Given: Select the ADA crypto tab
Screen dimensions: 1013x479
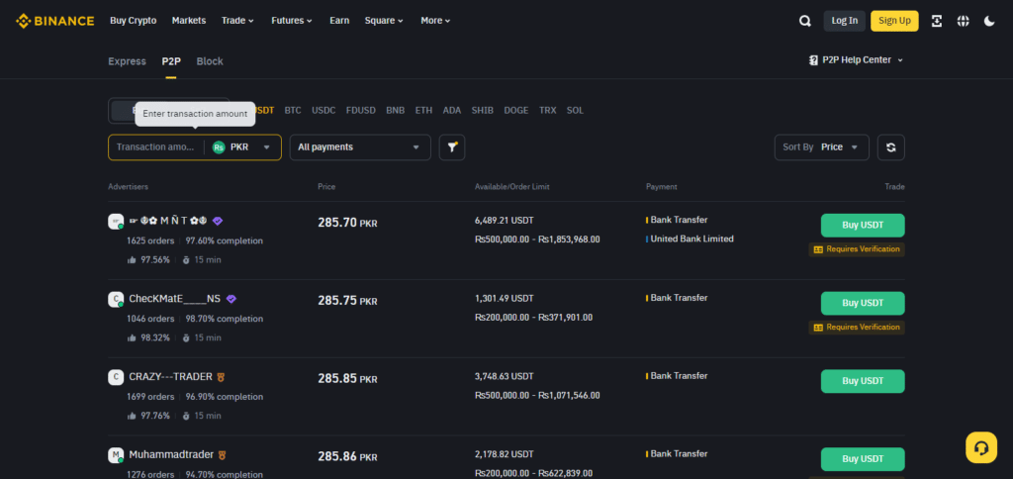Looking at the screenshot, I should coord(451,111).
